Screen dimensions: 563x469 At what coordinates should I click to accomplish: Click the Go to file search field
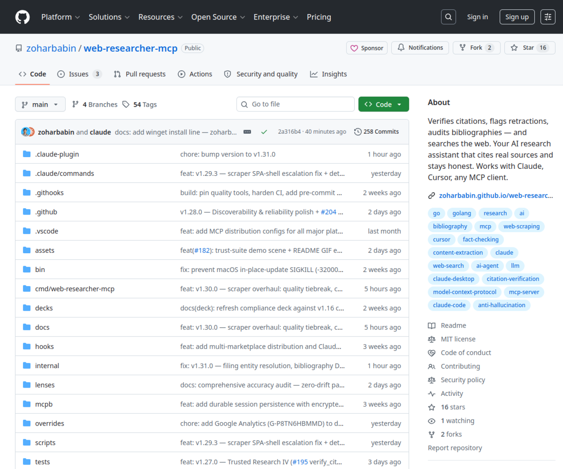point(295,104)
